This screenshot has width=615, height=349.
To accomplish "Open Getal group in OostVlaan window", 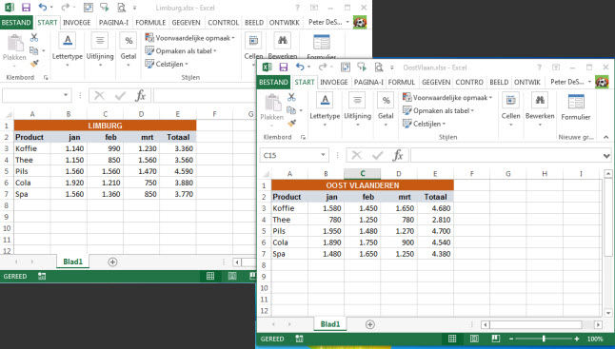I will 386,109.
